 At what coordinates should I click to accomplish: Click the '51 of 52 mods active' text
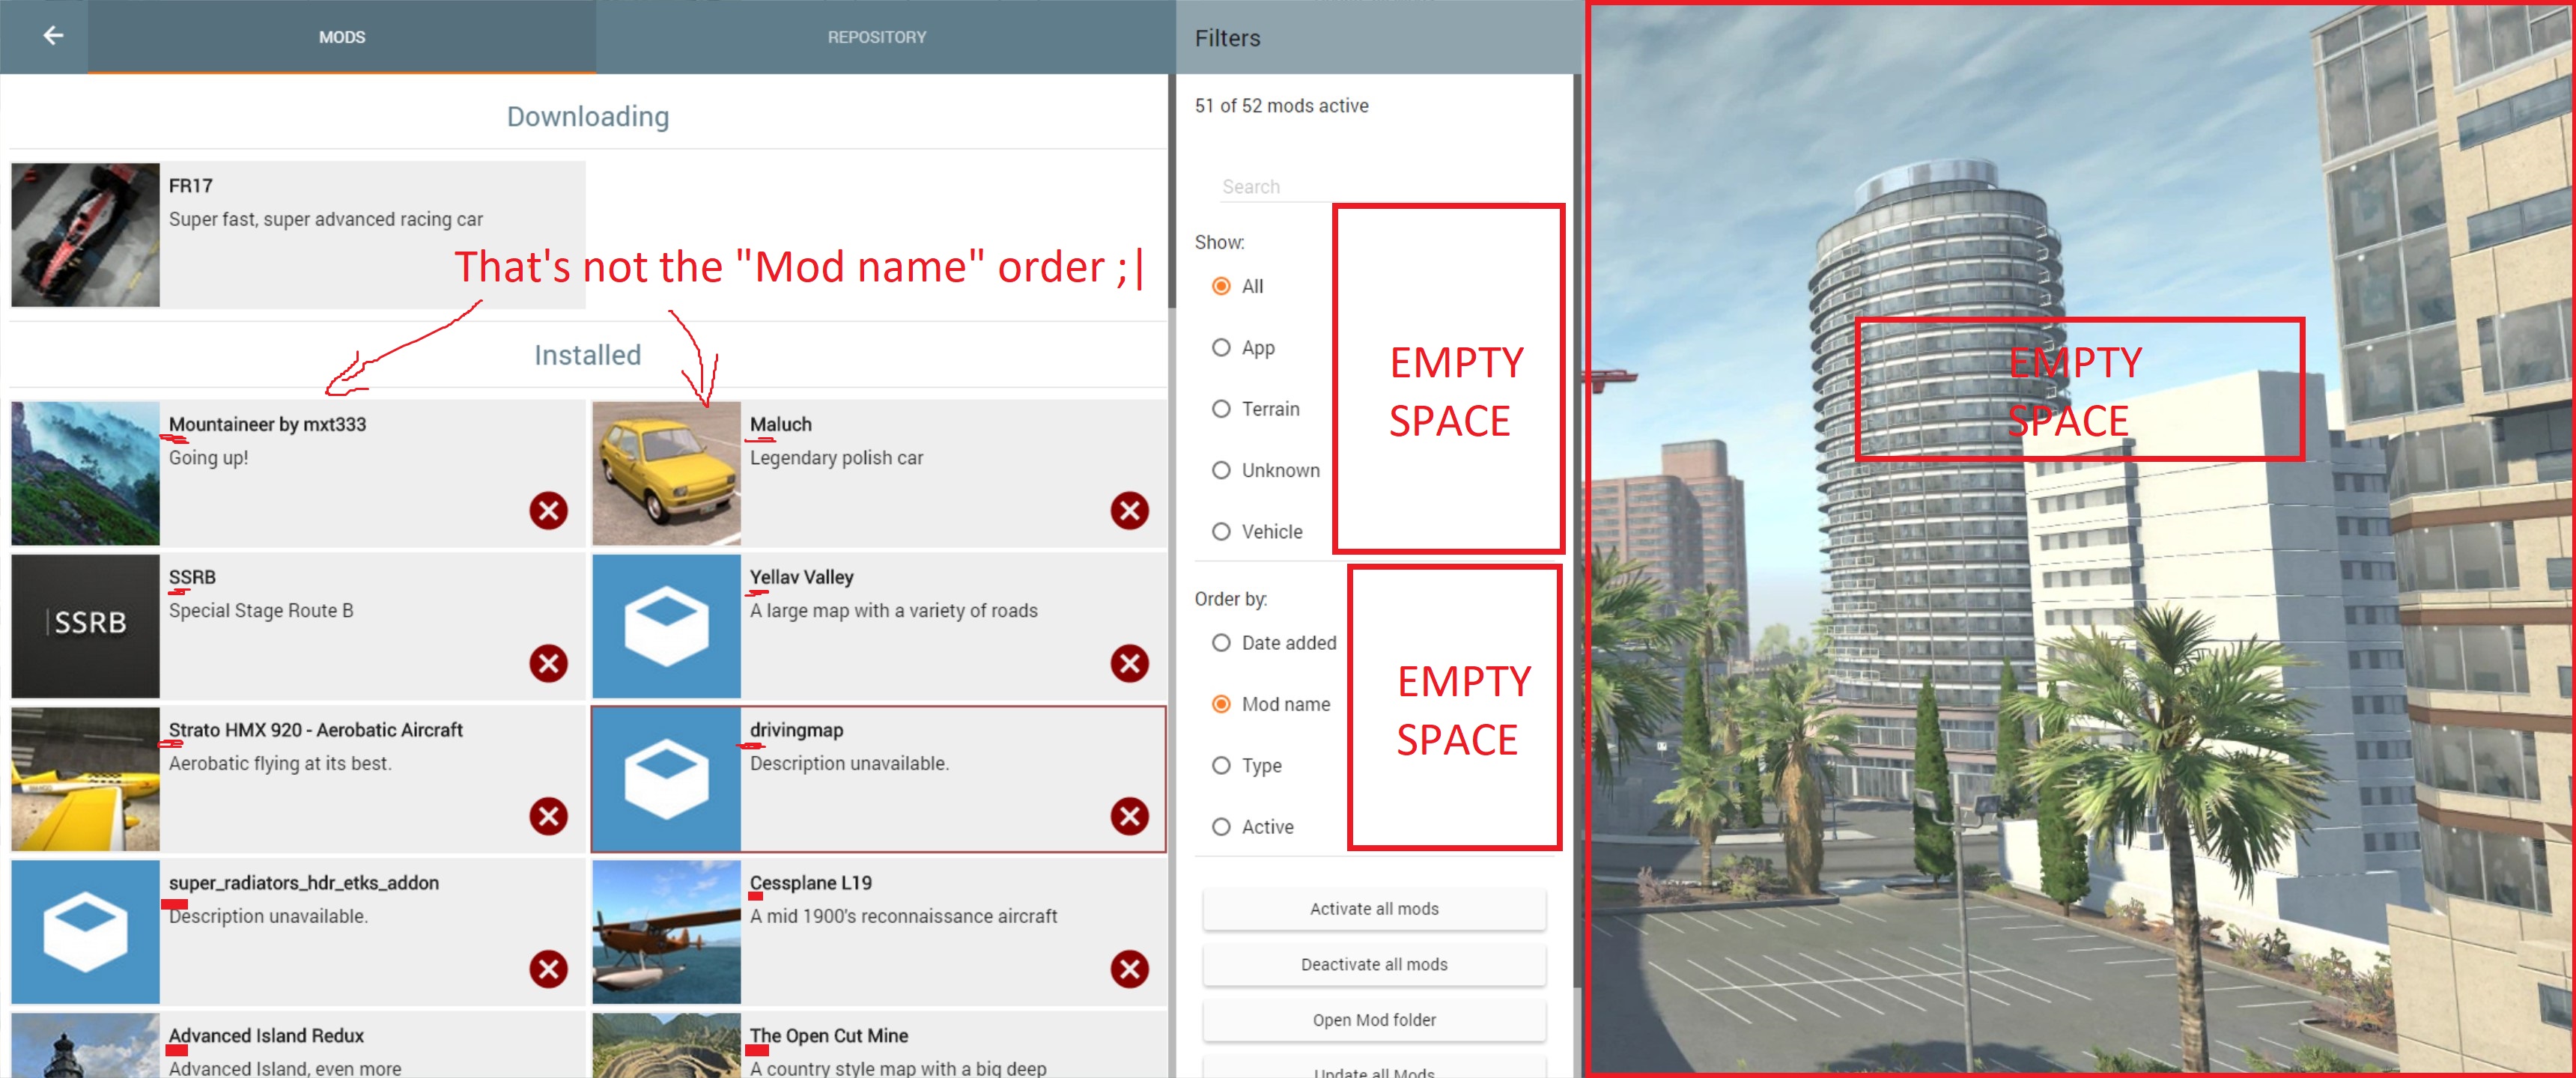(x=1281, y=106)
